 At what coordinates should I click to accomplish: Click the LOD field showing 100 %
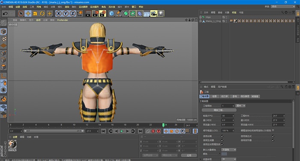point(228,131)
